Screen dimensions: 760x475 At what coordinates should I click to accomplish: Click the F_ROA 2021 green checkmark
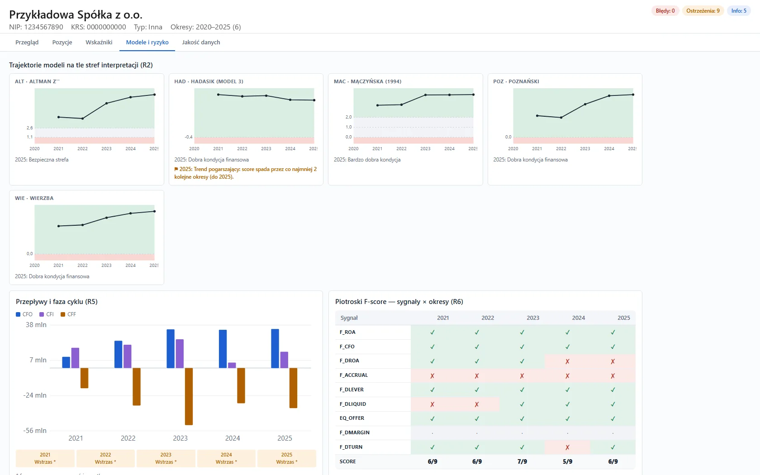pyautogui.click(x=432, y=332)
